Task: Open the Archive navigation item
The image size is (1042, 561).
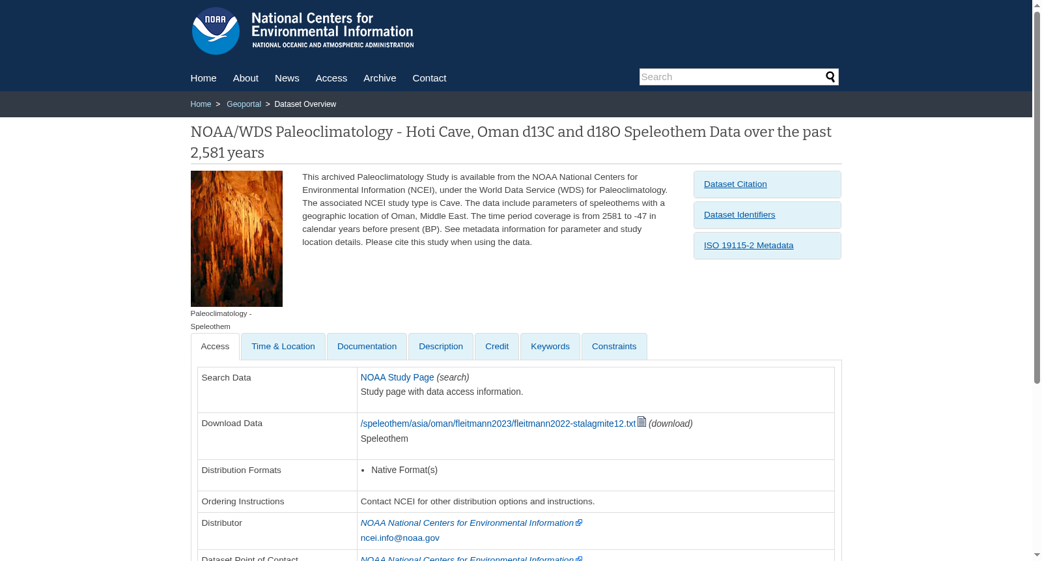Action: point(380,78)
